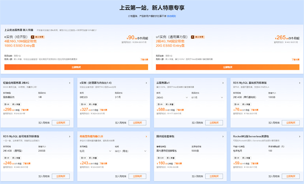Viewport: 304px width, 184px height.
Task: Open 了解优惠 next to ¥76 price
Action: tap(254, 110)
